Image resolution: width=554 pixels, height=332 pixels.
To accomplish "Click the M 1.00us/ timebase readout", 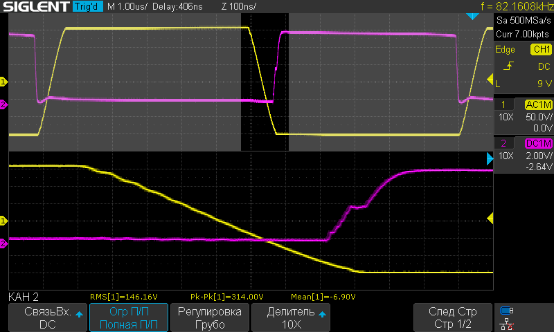I will [127, 6].
